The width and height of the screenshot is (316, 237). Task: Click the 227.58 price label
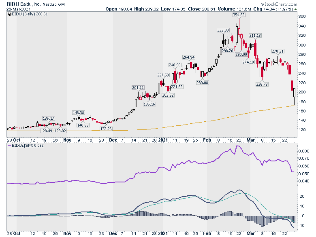click(x=163, y=75)
